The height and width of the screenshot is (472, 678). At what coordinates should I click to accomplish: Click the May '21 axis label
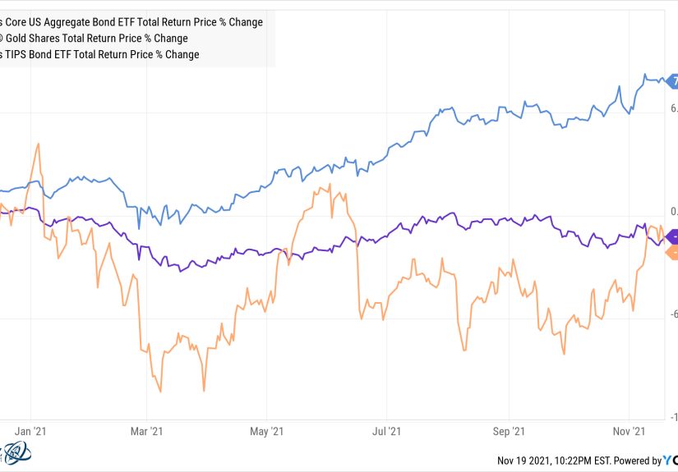click(x=266, y=430)
